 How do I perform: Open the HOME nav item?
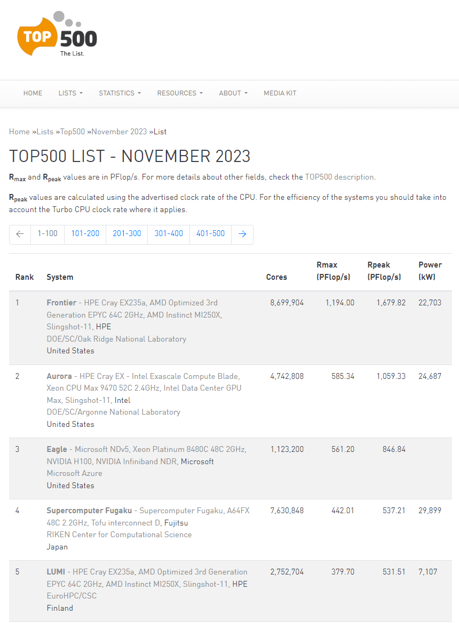[33, 93]
